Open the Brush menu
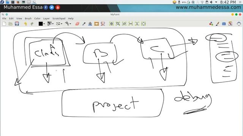243x136 pixels. click(28, 19)
